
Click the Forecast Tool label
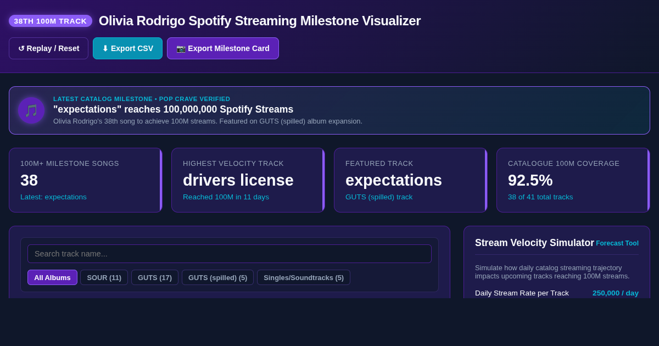point(617,243)
